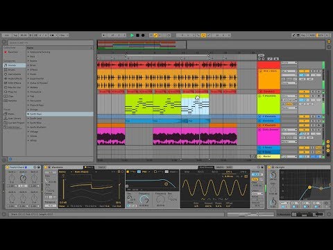Select the Audio Effects category in browser
The height and width of the screenshot is (250, 333).
[x=15, y=78]
